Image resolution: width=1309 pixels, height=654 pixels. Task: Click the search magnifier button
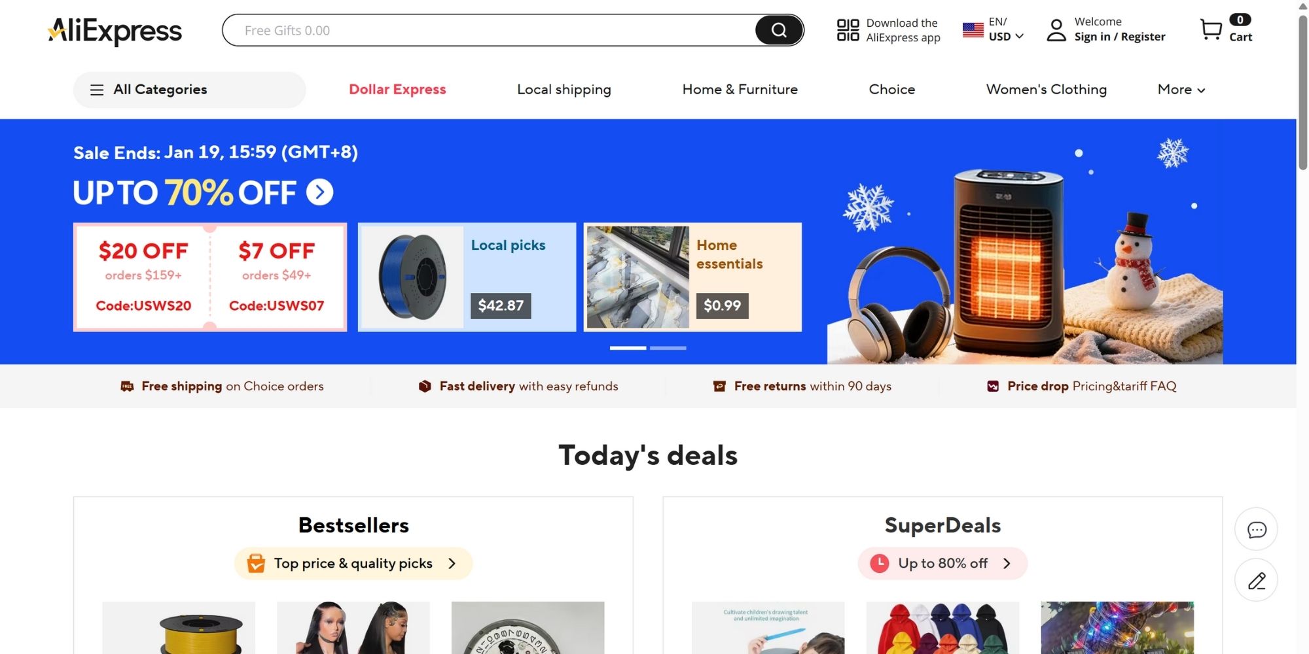pyautogui.click(x=778, y=30)
